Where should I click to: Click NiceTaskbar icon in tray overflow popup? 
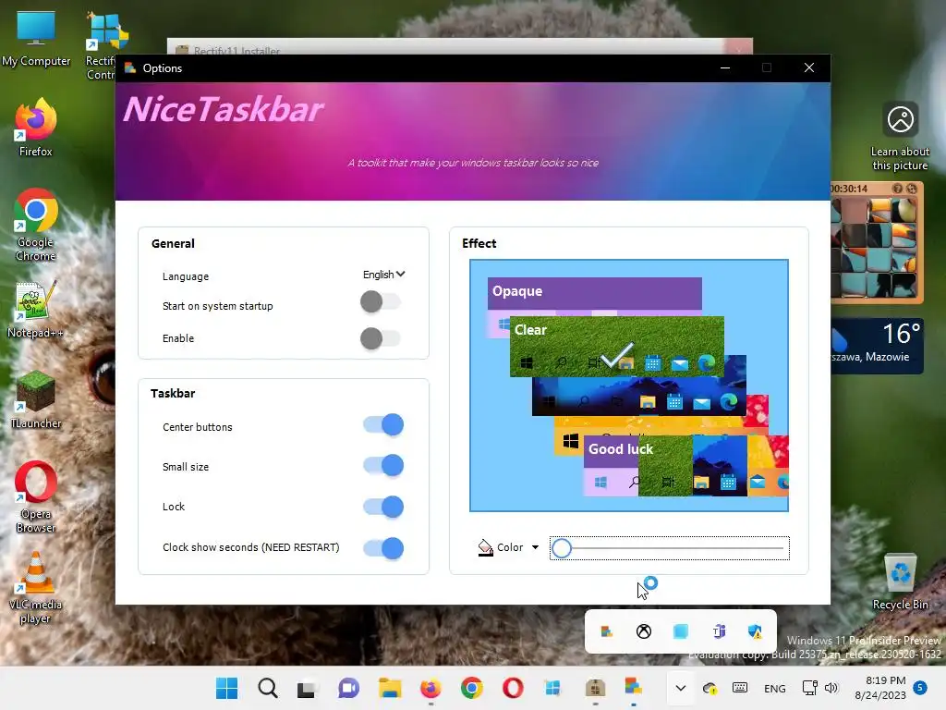[x=607, y=631]
